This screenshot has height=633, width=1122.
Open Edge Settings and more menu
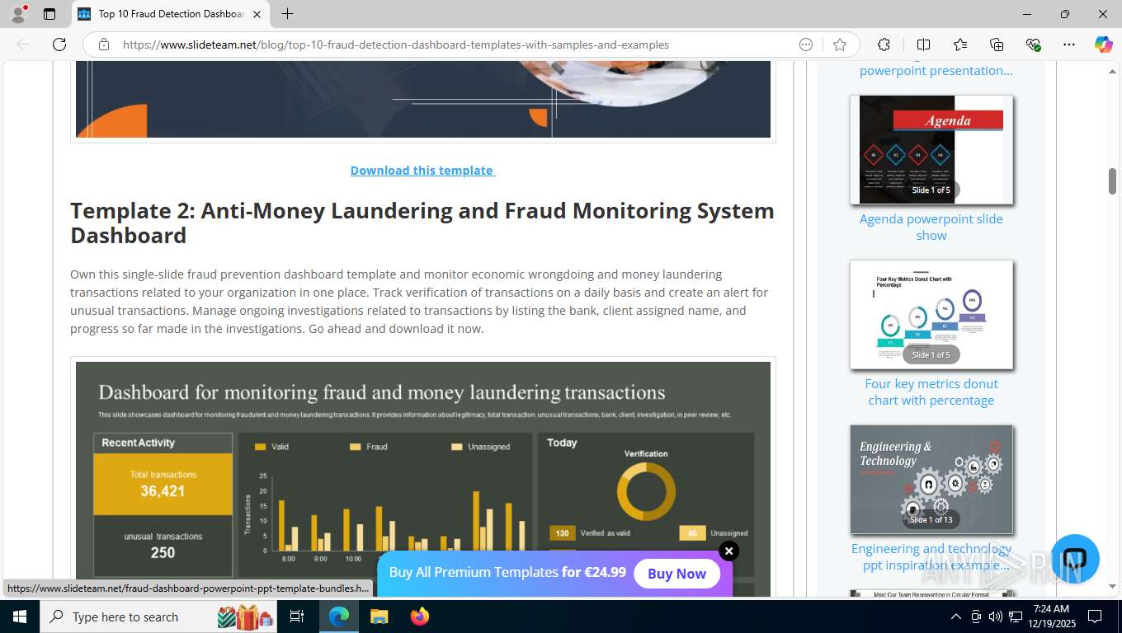point(1069,45)
